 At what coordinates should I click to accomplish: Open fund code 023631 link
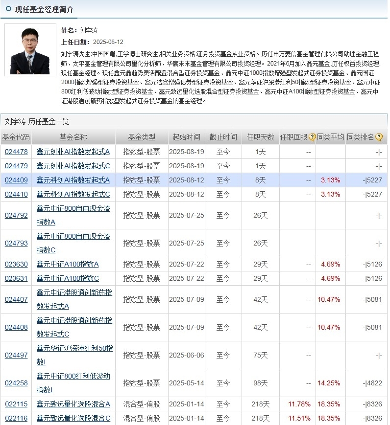tap(16, 278)
